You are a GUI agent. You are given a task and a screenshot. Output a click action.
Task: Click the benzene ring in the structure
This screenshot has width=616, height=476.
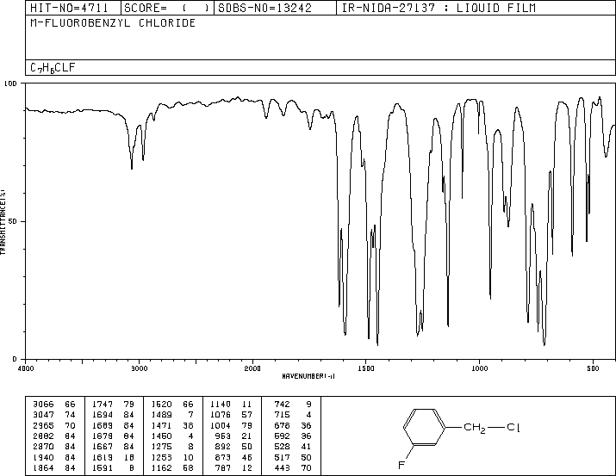(425, 427)
